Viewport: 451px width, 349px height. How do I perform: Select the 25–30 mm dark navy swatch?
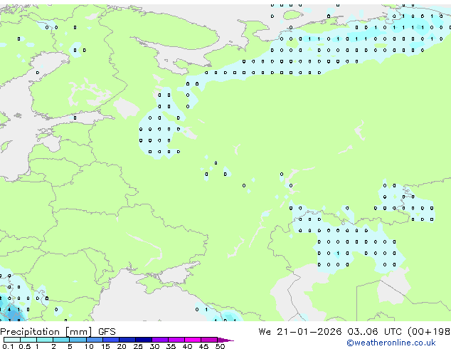[144, 340]
